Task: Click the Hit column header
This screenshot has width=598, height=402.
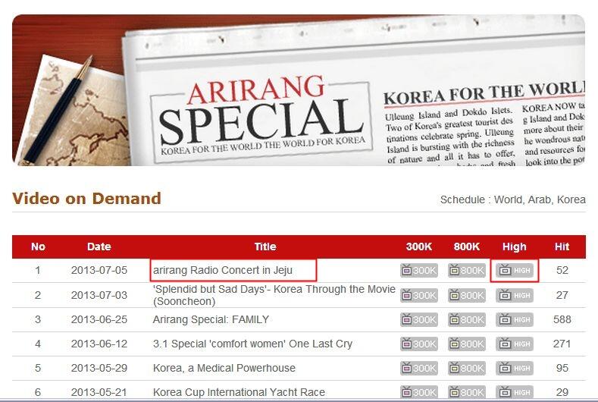Action: (562, 247)
